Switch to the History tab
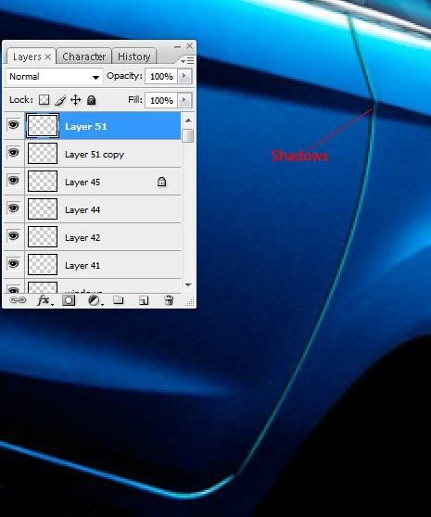 click(133, 57)
